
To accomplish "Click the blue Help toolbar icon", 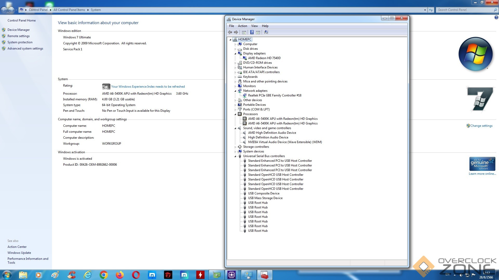I will pyautogui.click(x=252, y=32).
